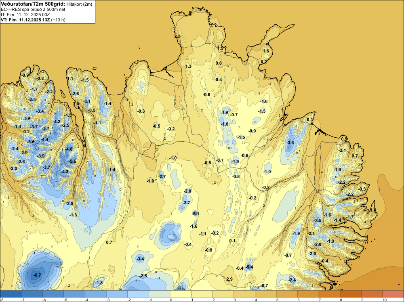Click the "-3.9" temperature value
This screenshot has height=302, width=404.
41,156
